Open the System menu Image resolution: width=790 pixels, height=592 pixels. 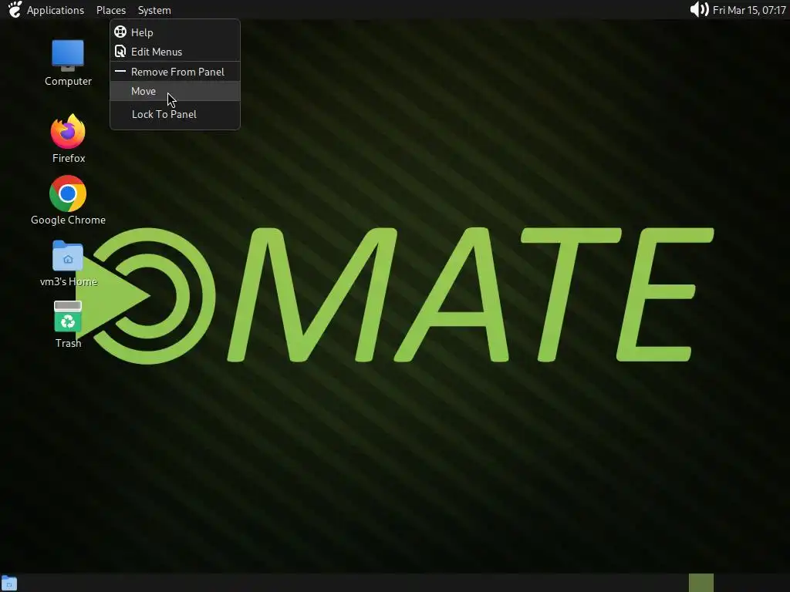coord(154,10)
